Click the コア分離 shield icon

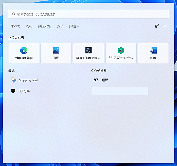[x=13, y=91]
